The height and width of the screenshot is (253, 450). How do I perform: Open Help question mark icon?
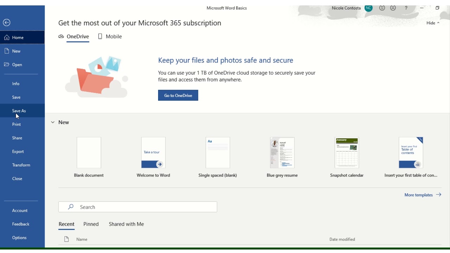pyautogui.click(x=406, y=8)
